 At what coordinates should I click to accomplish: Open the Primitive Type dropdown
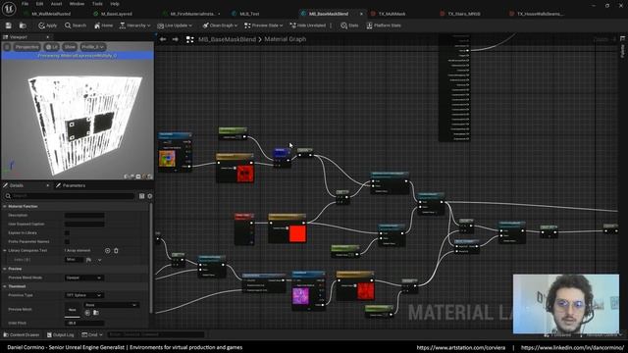pos(84,295)
